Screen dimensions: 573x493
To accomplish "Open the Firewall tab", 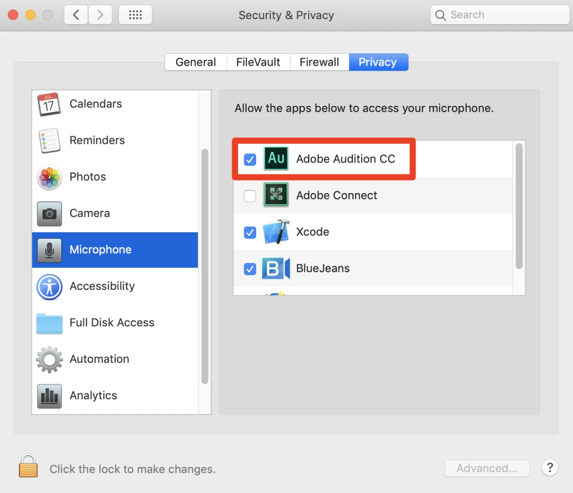I will (x=320, y=62).
